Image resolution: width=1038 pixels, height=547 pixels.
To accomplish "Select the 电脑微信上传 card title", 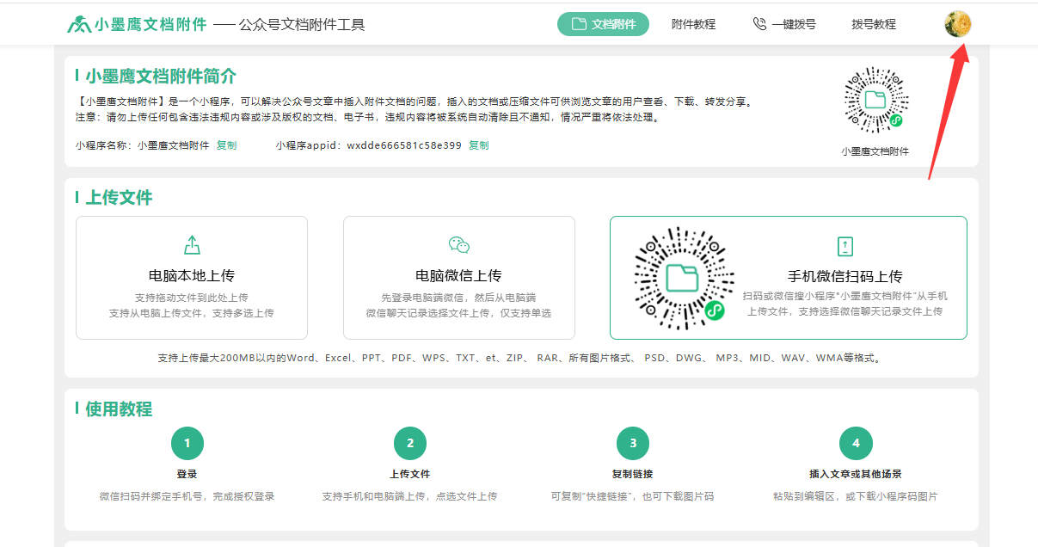I will pos(459,276).
